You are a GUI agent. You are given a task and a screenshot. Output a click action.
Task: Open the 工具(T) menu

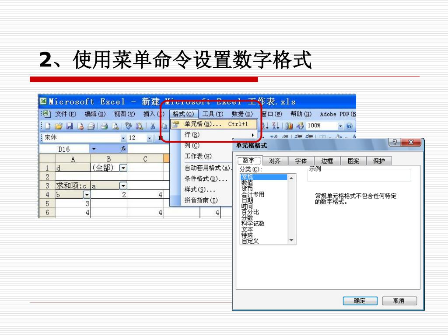(213, 114)
